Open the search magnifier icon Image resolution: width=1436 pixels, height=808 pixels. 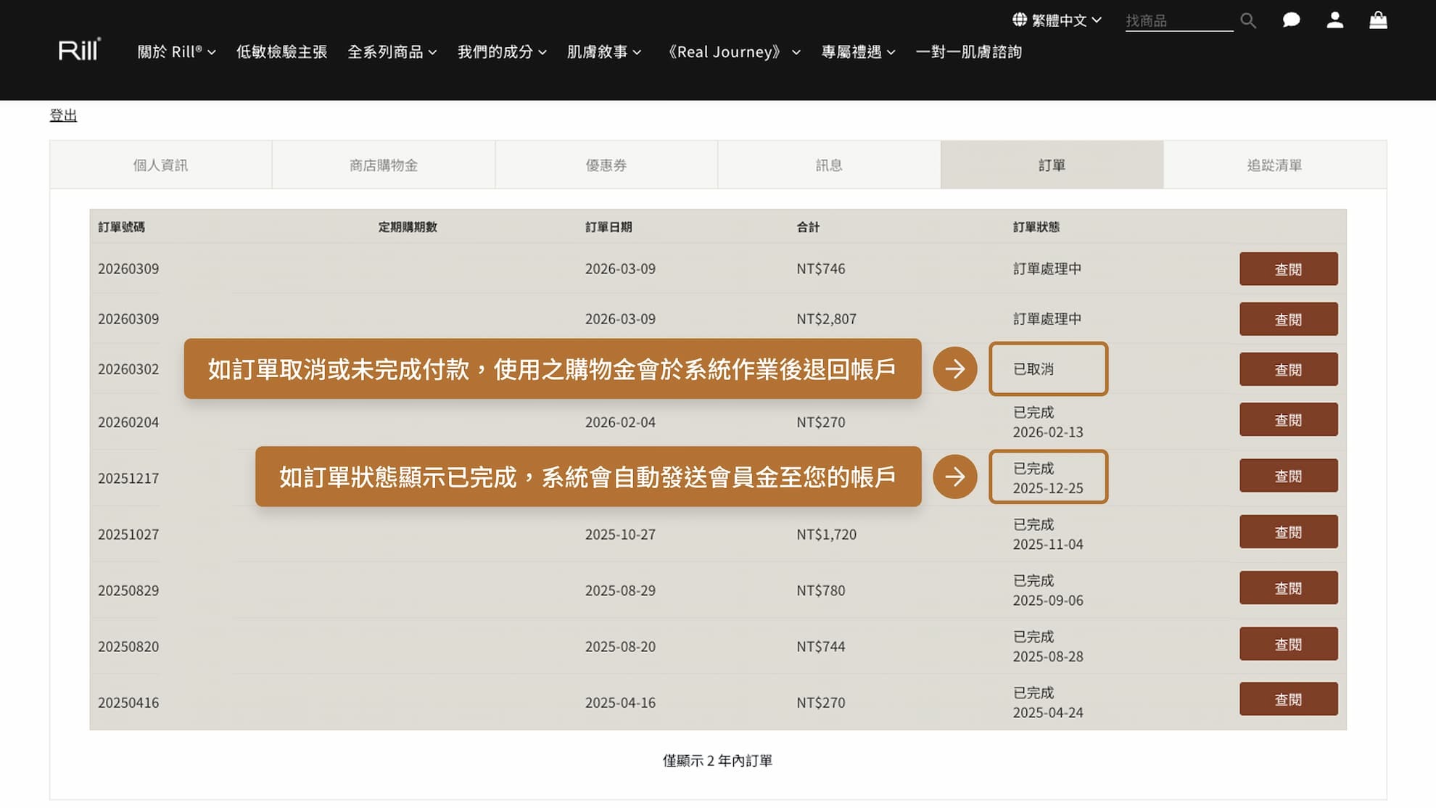pos(1248,20)
